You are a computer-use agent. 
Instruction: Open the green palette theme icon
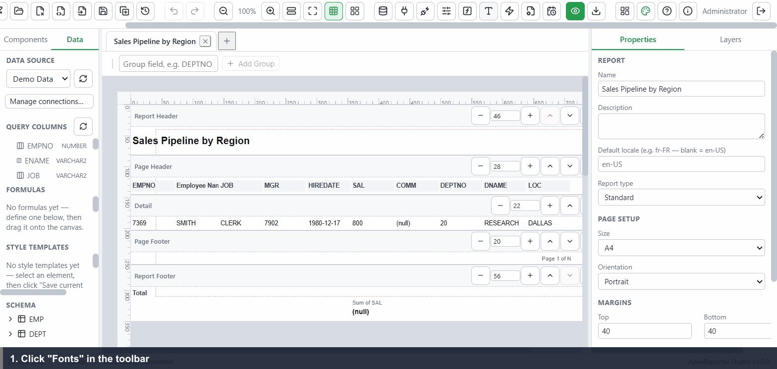646,11
